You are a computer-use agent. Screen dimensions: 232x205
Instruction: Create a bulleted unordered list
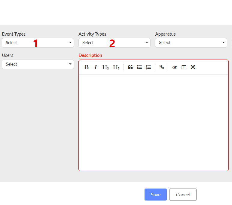[139, 67]
